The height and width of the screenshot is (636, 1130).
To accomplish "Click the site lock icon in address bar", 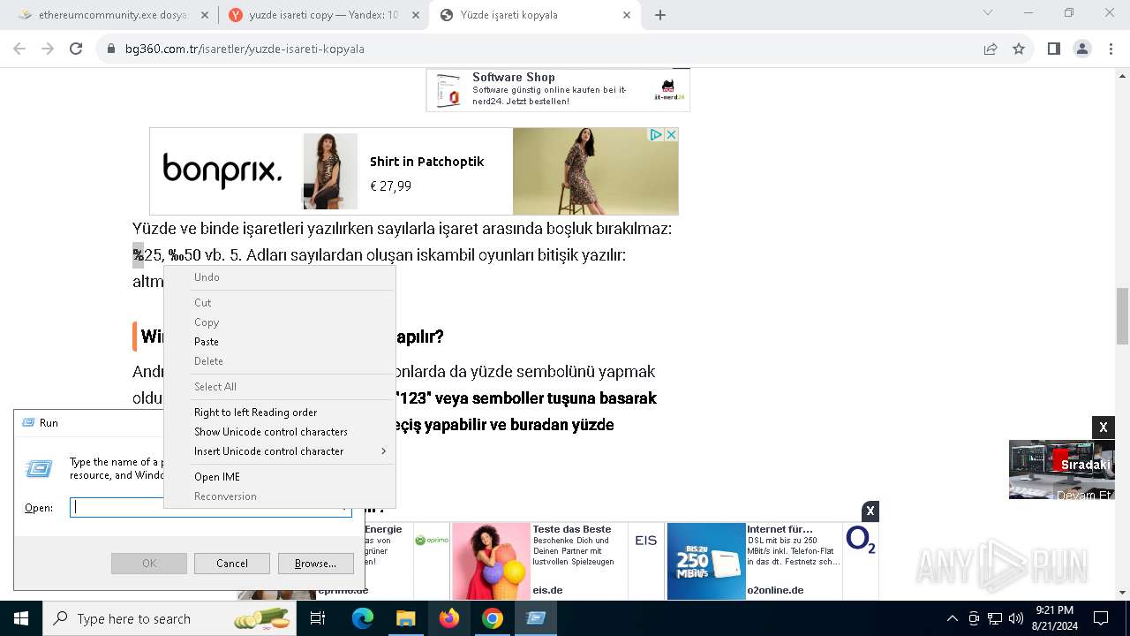I will [x=111, y=49].
